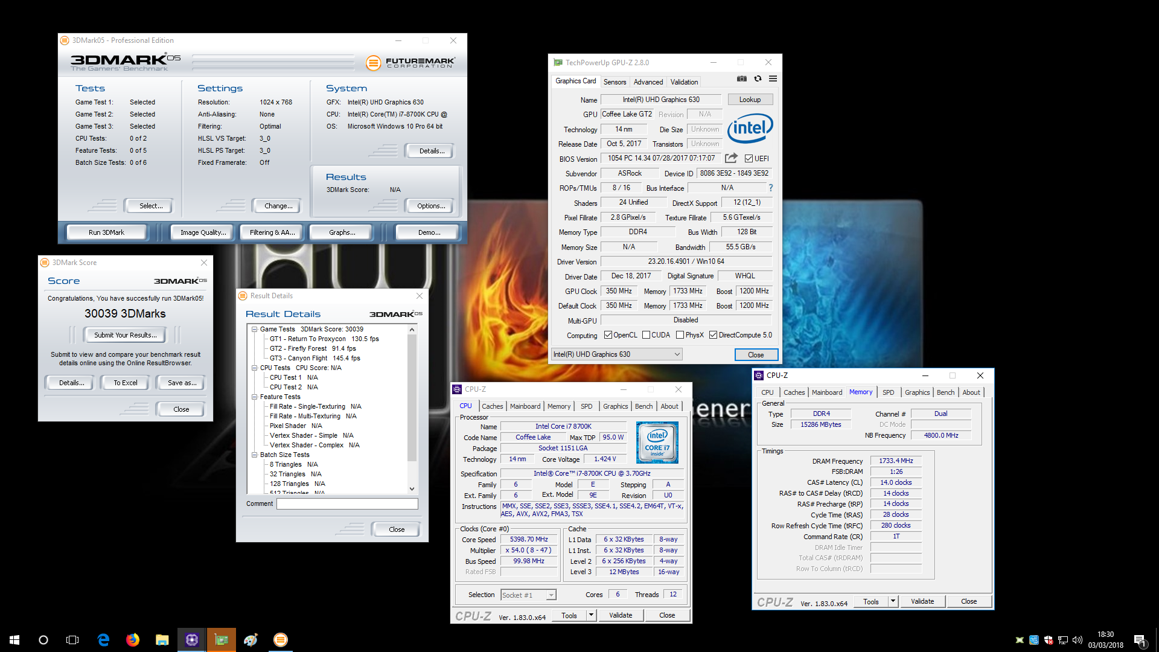Viewport: 1159px width, 652px height.
Task: Click the Lookup button in GPU-Z
Action: coord(750,100)
